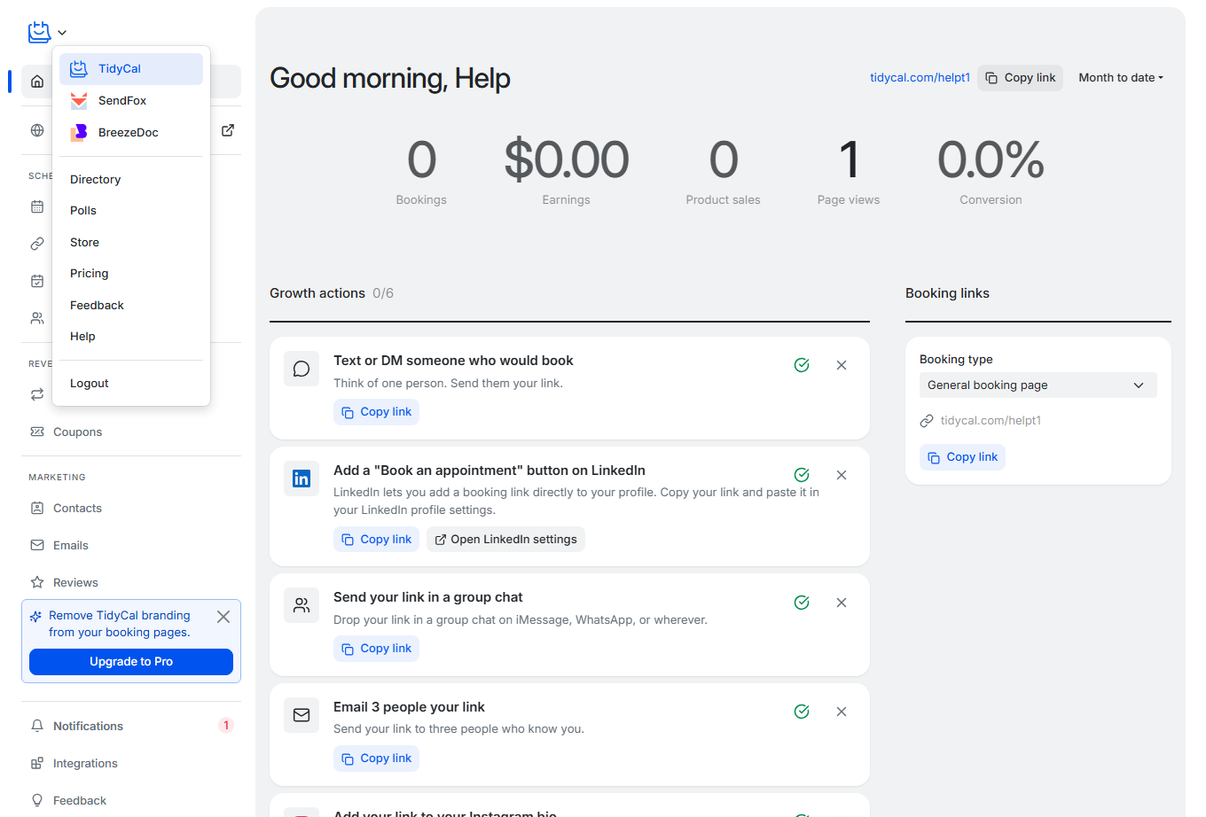Viewport: 1206px width, 817px height.
Task: Dismiss the Remove TidyCal branding banner
Action: tap(223, 617)
